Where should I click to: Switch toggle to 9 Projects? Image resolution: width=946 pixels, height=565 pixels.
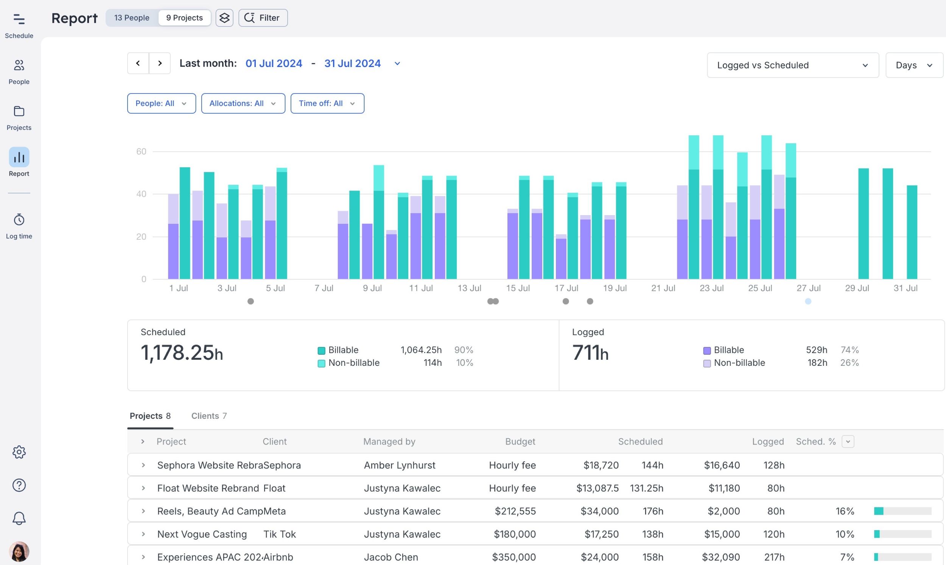pos(185,18)
